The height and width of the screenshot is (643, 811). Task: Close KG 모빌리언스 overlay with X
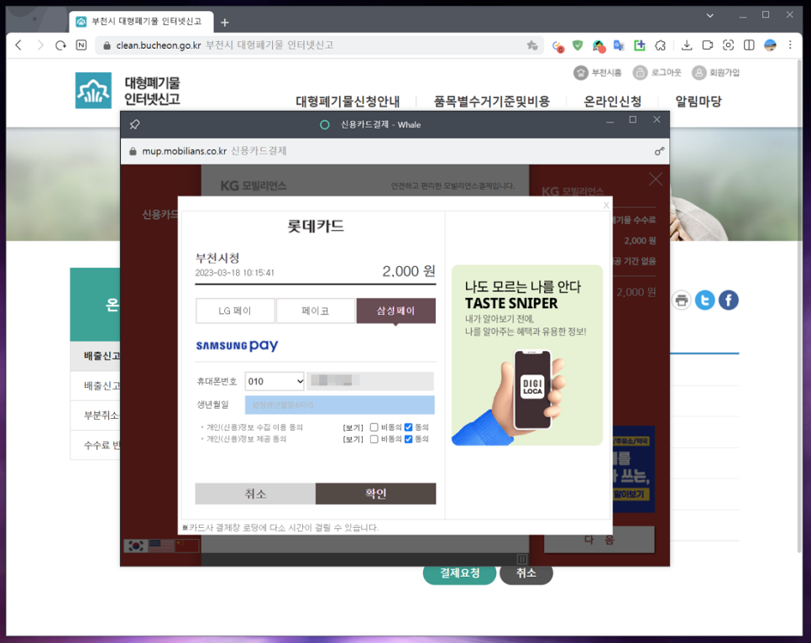point(656,180)
